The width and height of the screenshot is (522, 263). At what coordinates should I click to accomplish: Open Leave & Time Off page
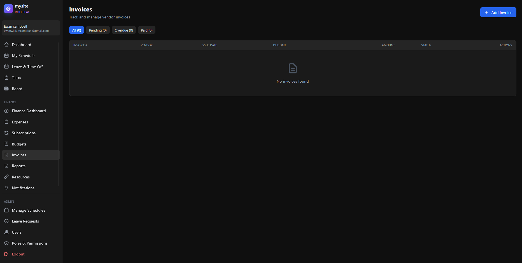[x=27, y=67]
